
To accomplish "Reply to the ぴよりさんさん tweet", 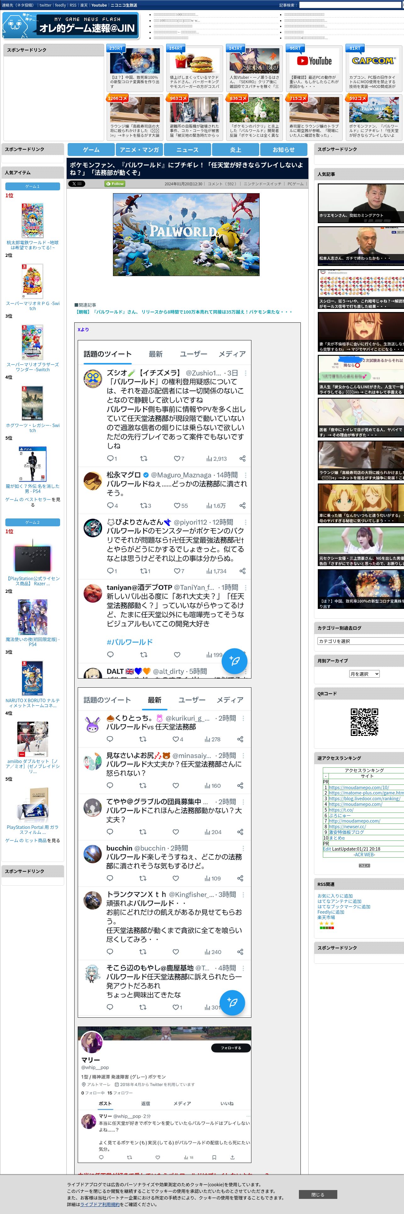I will click(x=110, y=571).
